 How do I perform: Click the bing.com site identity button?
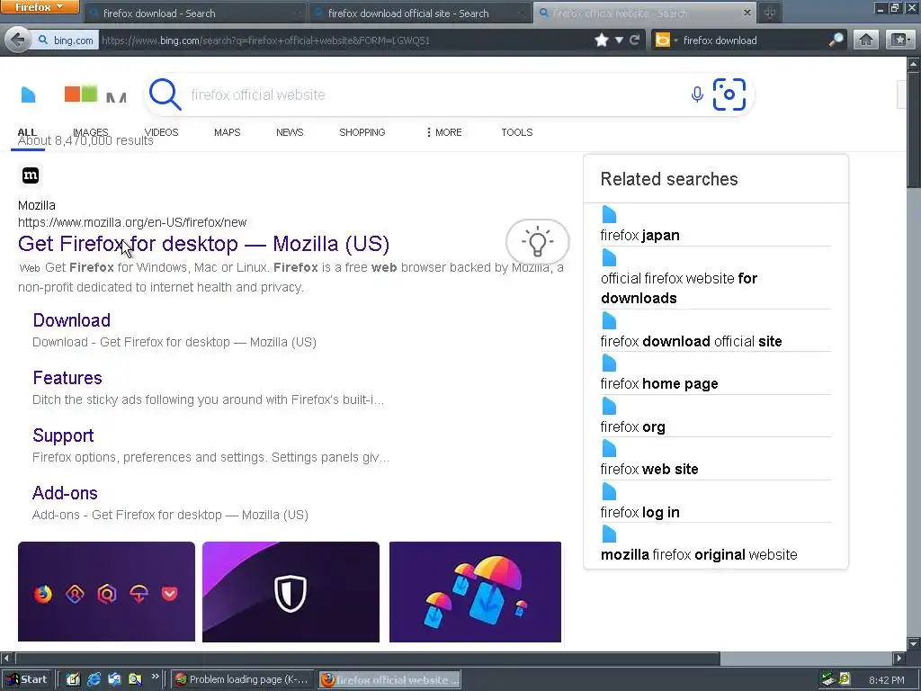[x=65, y=40]
